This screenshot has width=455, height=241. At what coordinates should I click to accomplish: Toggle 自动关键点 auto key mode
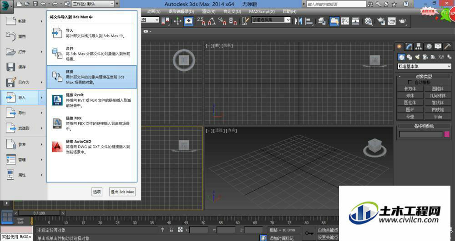tap(328, 230)
